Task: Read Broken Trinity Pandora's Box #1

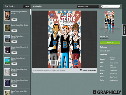Action: click(14, 20)
